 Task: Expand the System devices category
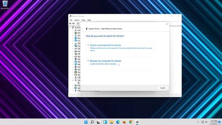pos(73,88)
